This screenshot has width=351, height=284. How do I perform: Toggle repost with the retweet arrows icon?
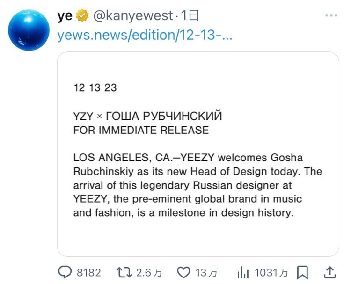coord(123,272)
